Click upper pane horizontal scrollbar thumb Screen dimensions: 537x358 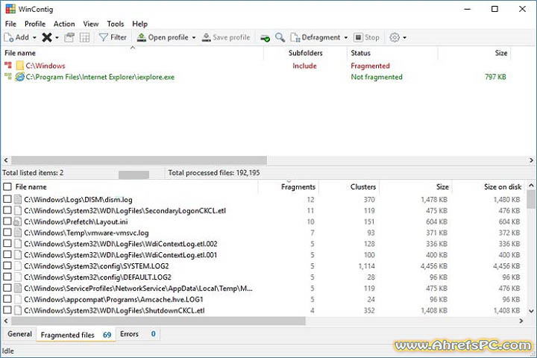point(139,160)
